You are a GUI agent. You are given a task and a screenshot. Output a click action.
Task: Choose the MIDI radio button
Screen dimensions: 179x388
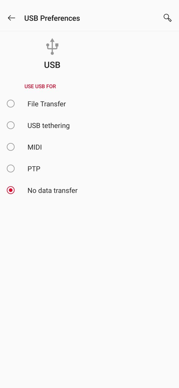[11, 147]
